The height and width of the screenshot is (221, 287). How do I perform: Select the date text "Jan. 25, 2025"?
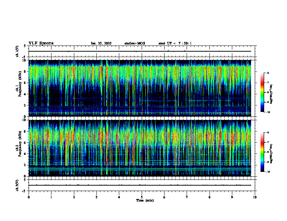click(x=101, y=43)
